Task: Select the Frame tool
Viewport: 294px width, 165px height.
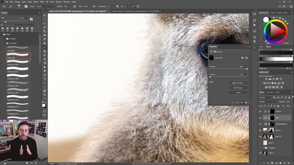Action: click(45, 35)
